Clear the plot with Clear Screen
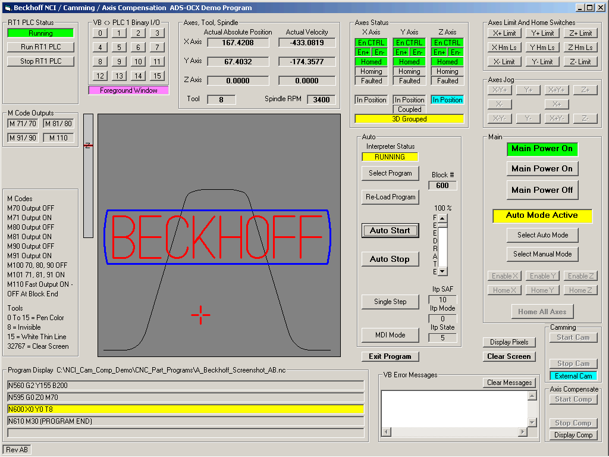The image size is (609, 457). tap(509, 356)
